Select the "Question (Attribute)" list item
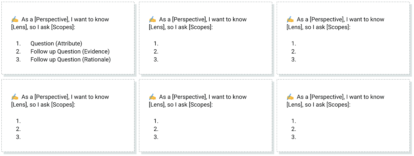 tap(56, 43)
